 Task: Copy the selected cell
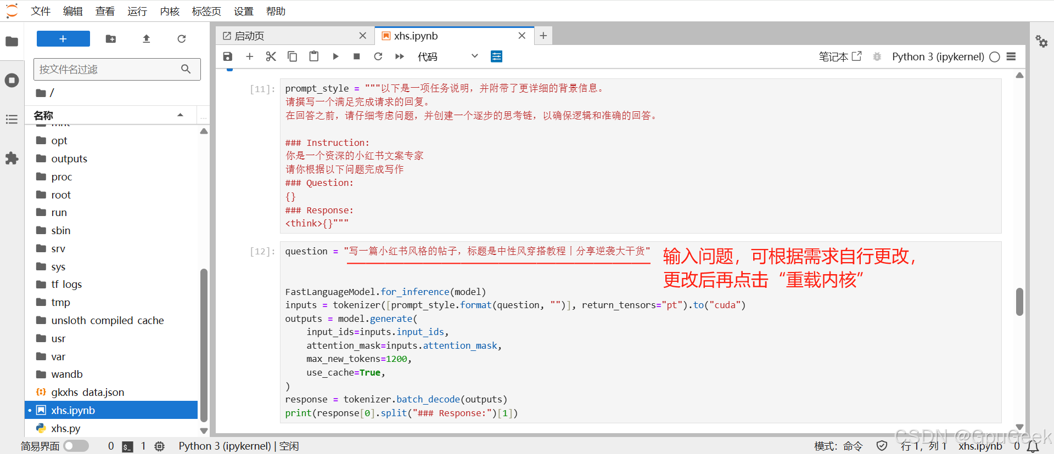pos(292,56)
